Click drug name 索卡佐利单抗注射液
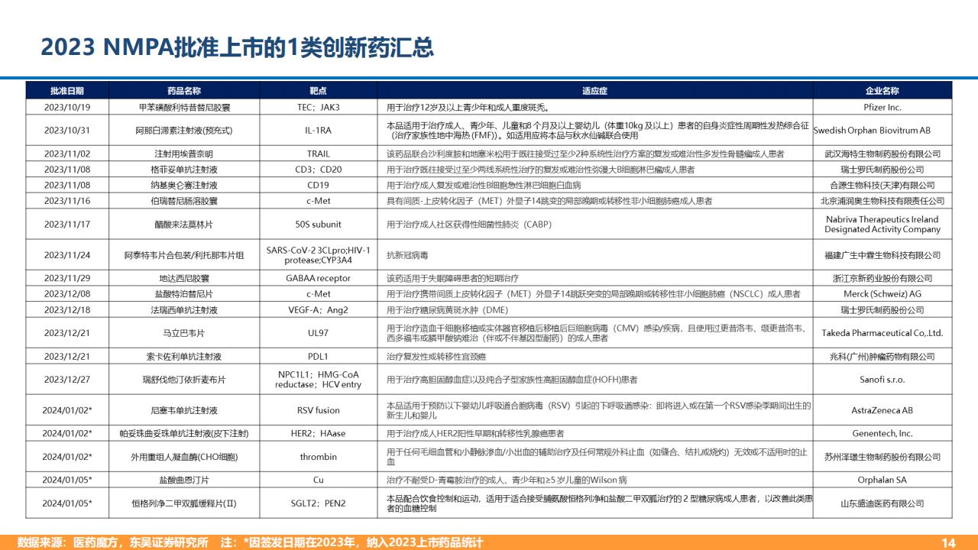This screenshot has height=550, width=978. 184,356
